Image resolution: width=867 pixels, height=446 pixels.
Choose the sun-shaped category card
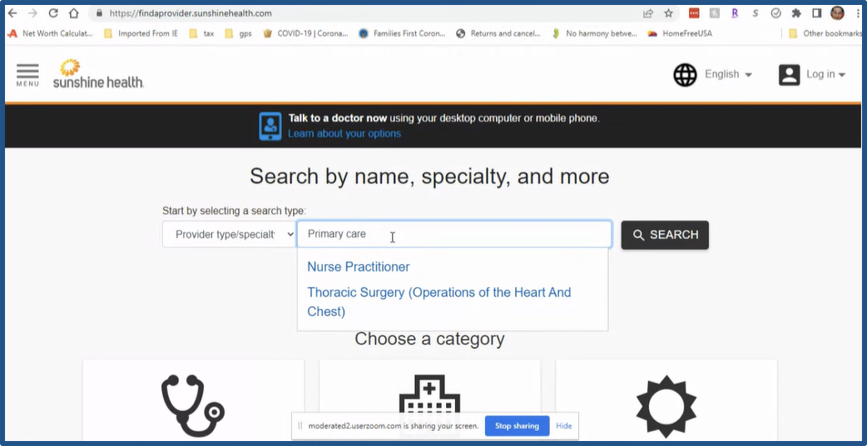point(666,400)
